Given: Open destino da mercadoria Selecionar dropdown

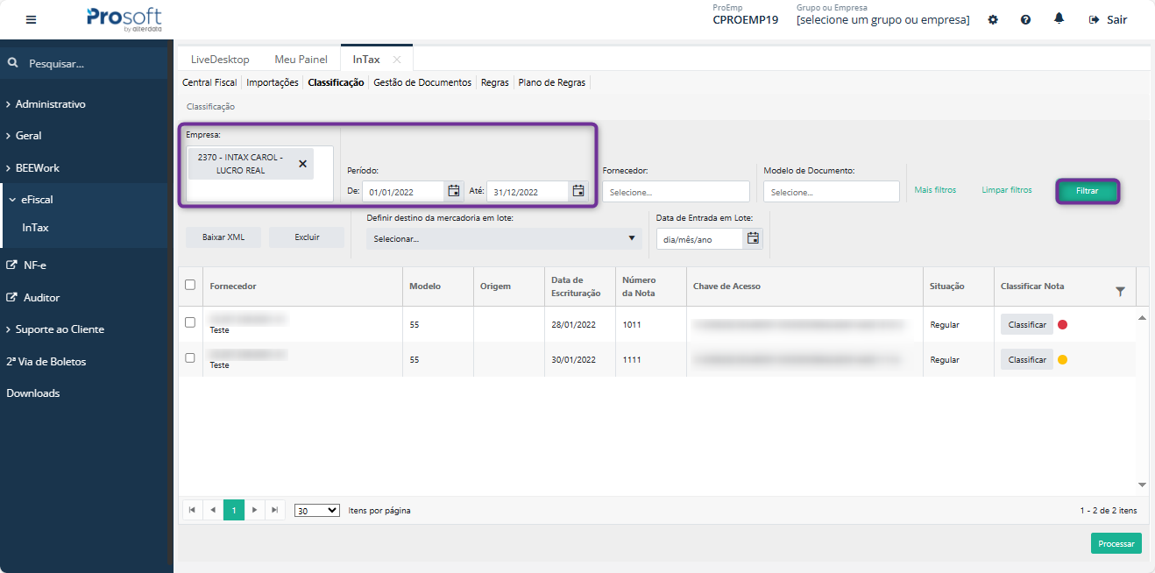Looking at the screenshot, I should [x=504, y=238].
